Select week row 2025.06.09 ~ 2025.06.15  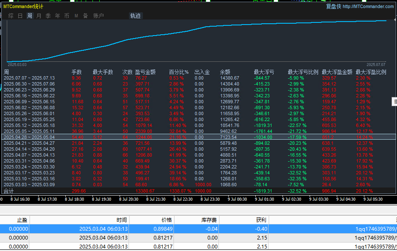point(198,102)
